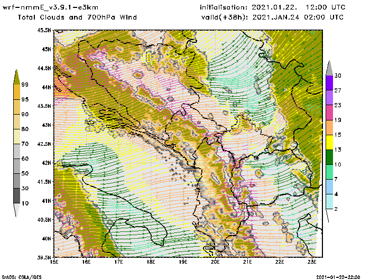Click the cloud legend swatch between 95 and 99
The width and height of the screenshot is (370, 280).
[17, 92]
